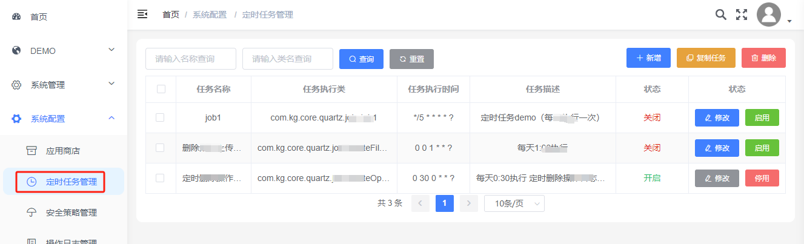
Task: Click the 应用商店 shop icon
Action: pyautogui.click(x=32, y=151)
